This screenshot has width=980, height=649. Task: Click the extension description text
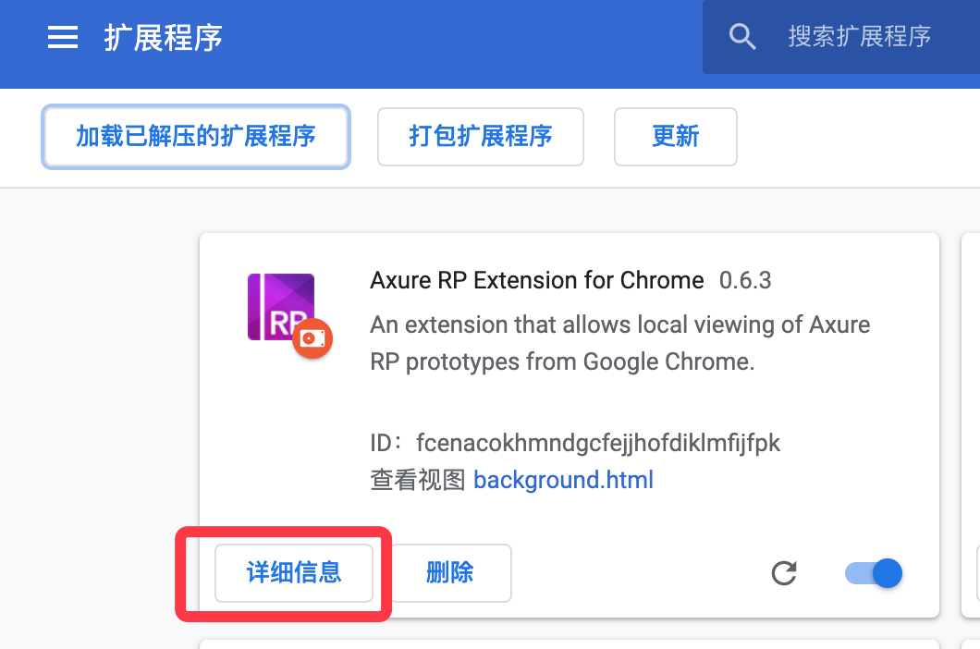[x=620, y=343]
